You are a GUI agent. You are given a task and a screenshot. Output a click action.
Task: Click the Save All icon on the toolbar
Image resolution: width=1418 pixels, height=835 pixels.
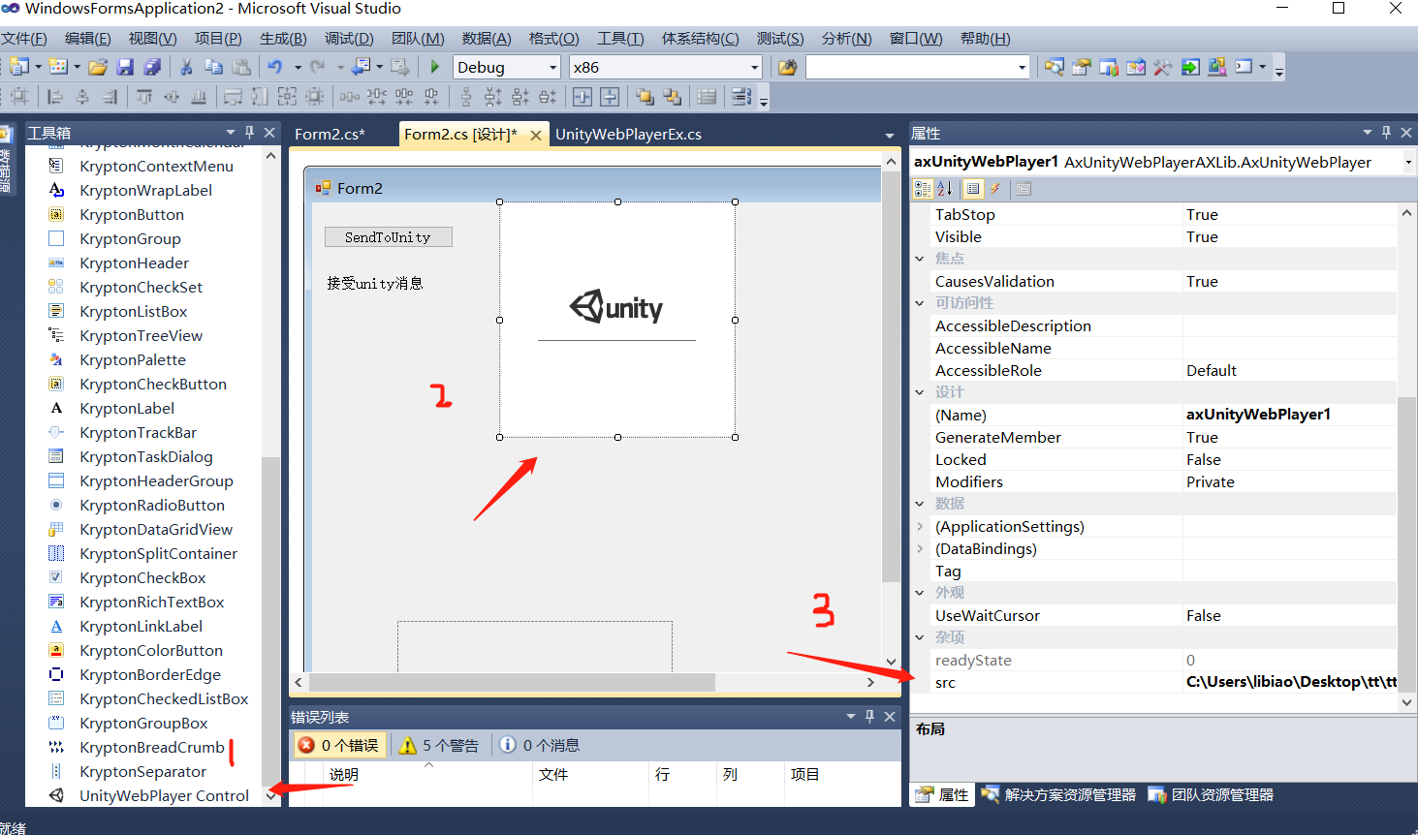pos(151,67)
